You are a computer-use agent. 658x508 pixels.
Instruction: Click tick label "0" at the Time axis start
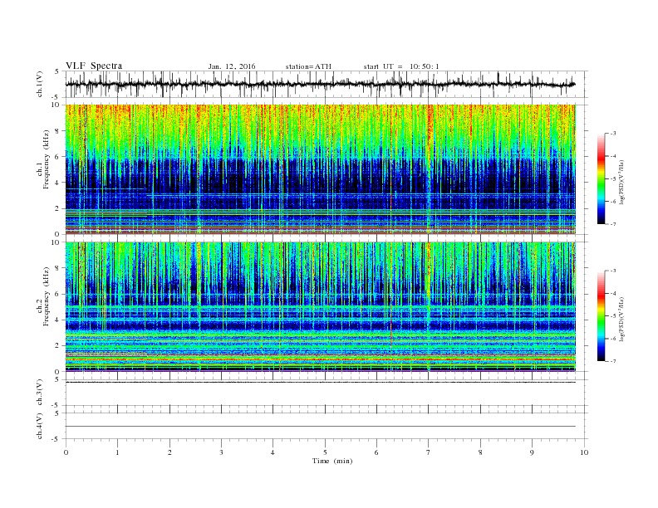[x=66, y=452]
